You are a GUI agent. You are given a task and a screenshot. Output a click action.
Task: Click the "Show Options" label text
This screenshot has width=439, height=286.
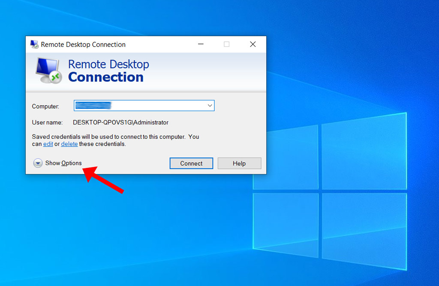63,163
